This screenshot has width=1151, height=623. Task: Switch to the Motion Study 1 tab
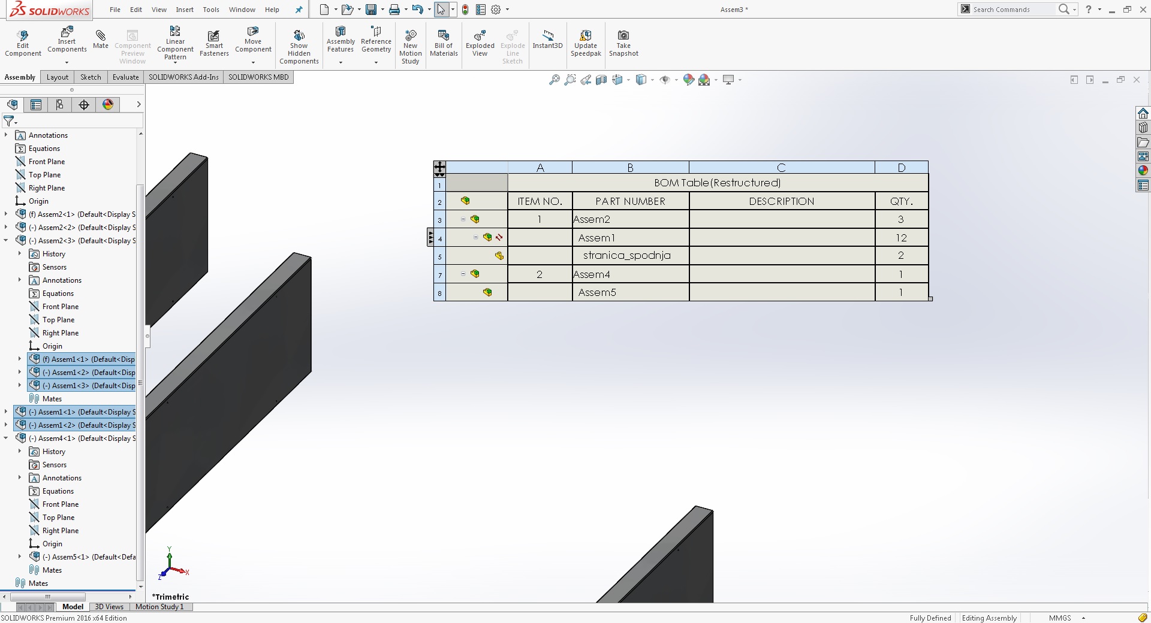point(159,607)
